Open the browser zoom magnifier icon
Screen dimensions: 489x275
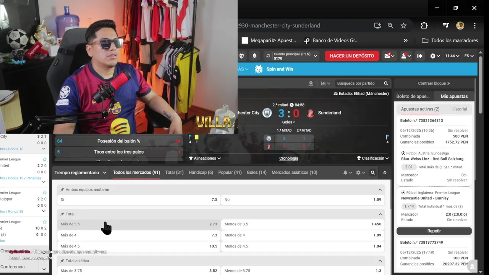tap(390, 26)
